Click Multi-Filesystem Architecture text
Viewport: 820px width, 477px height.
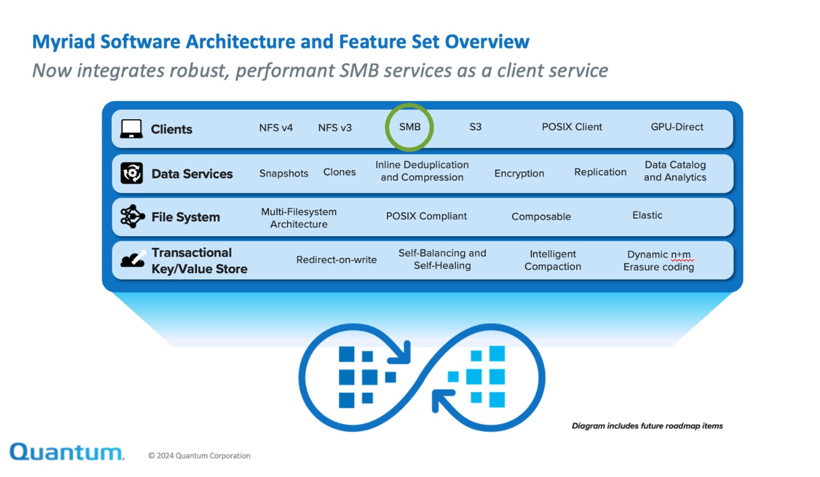tap(299, 218)
